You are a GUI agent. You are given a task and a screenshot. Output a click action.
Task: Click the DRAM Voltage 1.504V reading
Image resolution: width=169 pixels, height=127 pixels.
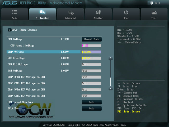pyautogui.click(x=64, y=52)
